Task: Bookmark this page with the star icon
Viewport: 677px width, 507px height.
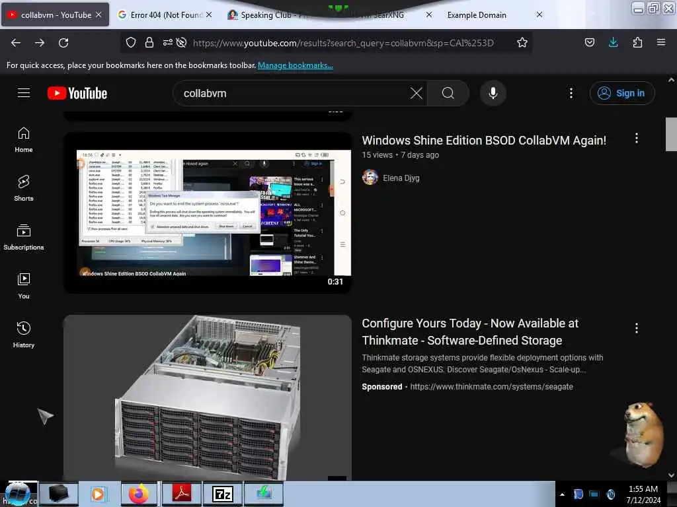Action: (x=522, y=42)
